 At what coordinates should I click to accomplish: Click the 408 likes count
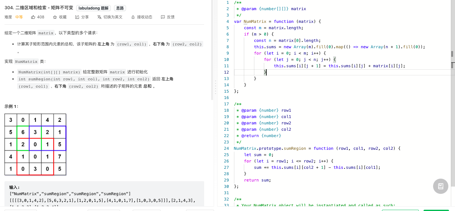tap(41, 17)
